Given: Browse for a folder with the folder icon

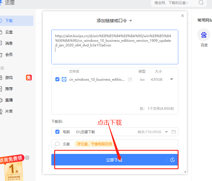Looking at the screenshot, I should point(174,132).
